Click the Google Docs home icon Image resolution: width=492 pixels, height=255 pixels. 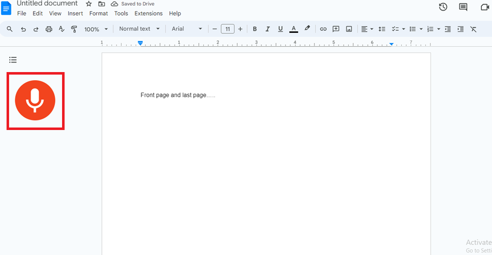point(6,8)
